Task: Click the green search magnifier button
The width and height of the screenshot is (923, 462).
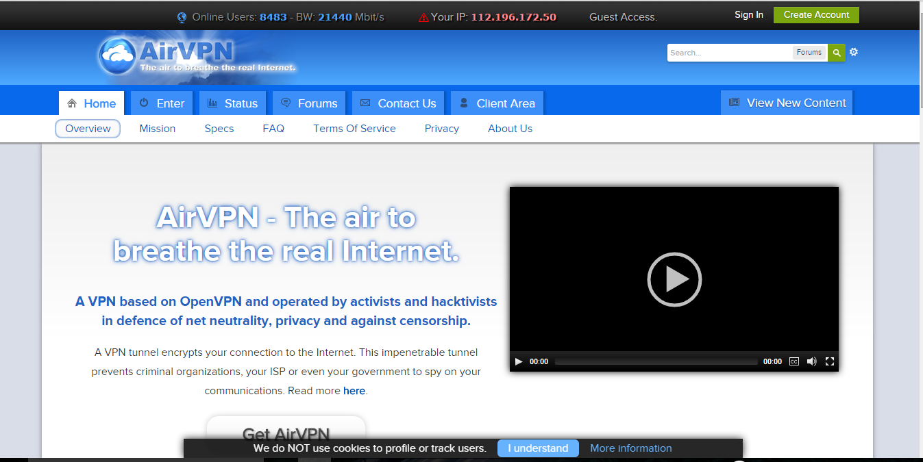Action: pos(836,53)
